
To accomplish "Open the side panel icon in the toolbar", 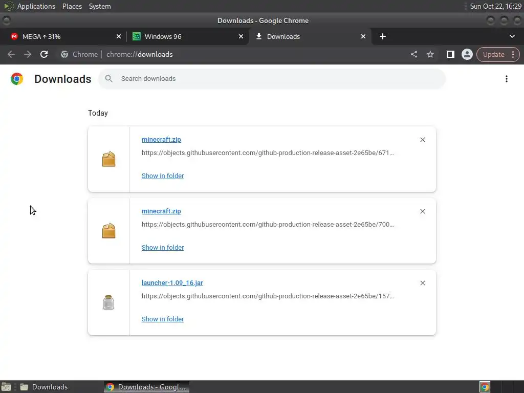I will click(450, 54).
